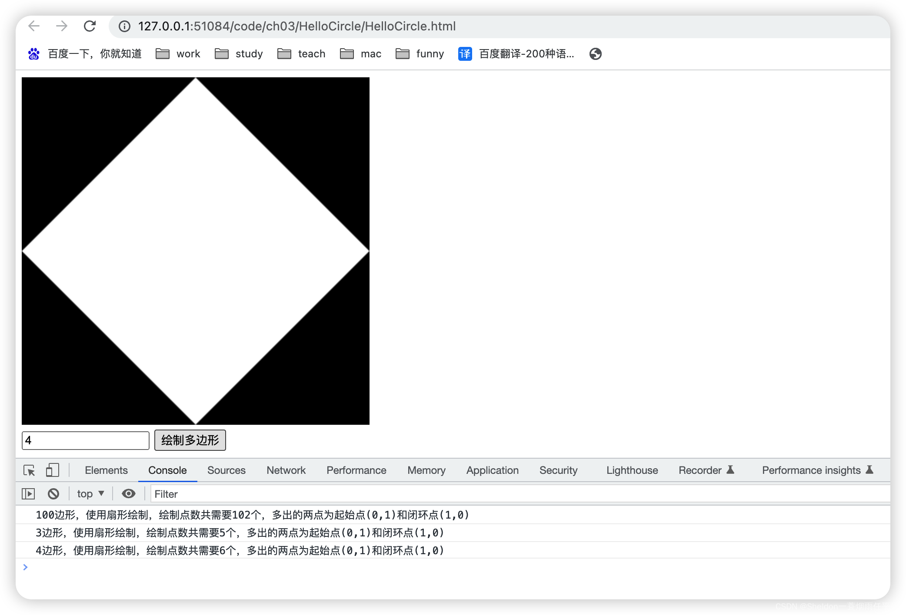
Task: Click the live expression eye icon
Action: pos(128,494)
